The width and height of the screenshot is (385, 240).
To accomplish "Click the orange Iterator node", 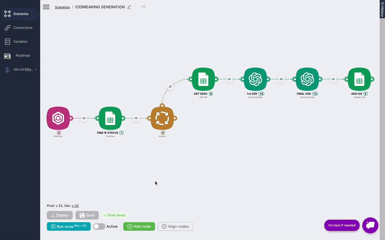I will (162, 118).
